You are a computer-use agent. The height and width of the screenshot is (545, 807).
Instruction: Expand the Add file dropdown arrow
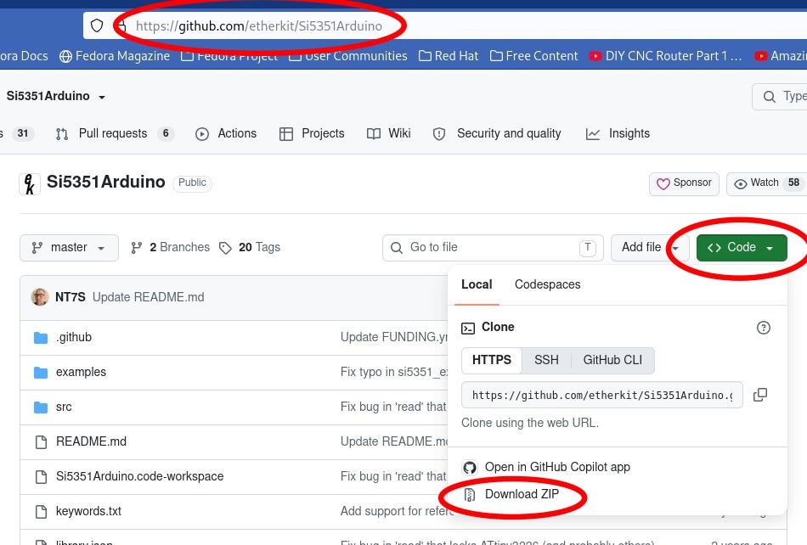pyautogui.click(x=676, y=249)
